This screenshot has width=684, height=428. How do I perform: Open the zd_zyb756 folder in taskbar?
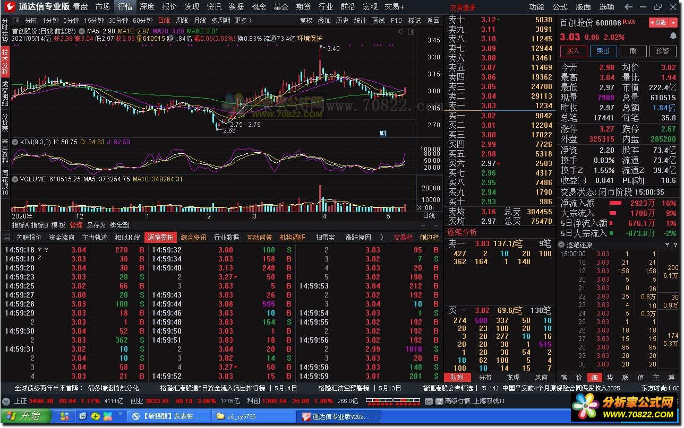[254, 416]
